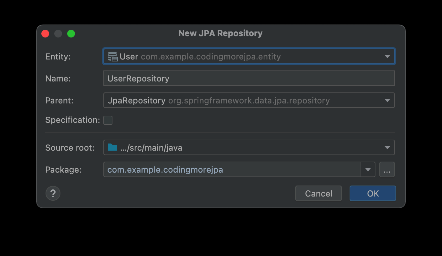The height and width of the screenshot is (256, 442).
Task: Close the dialog using the red window button
Action: pos(45,34)
